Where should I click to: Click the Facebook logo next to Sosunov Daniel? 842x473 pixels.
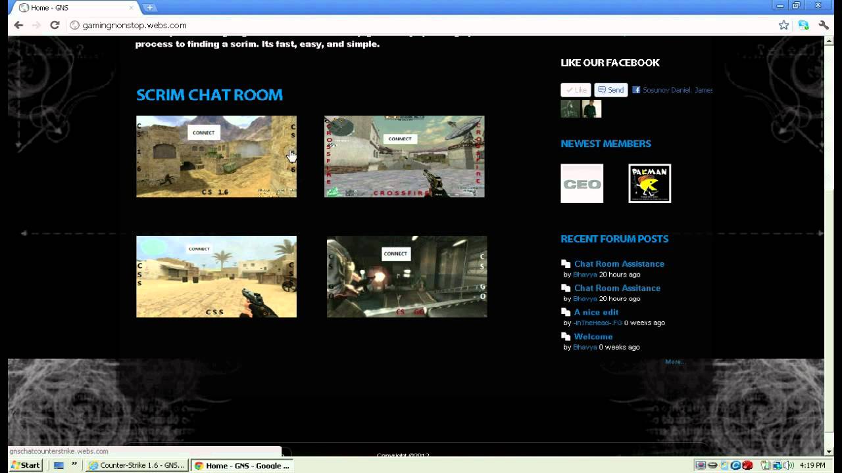coord(636,90)
